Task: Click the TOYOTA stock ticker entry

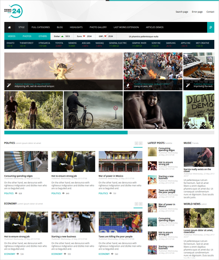Action: (59, 44)
